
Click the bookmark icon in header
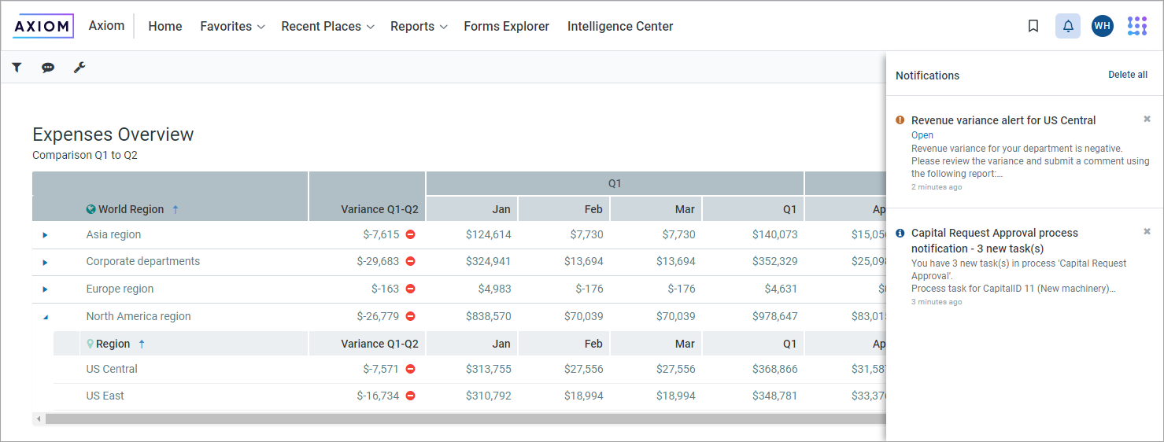(x=1033, y=26)
